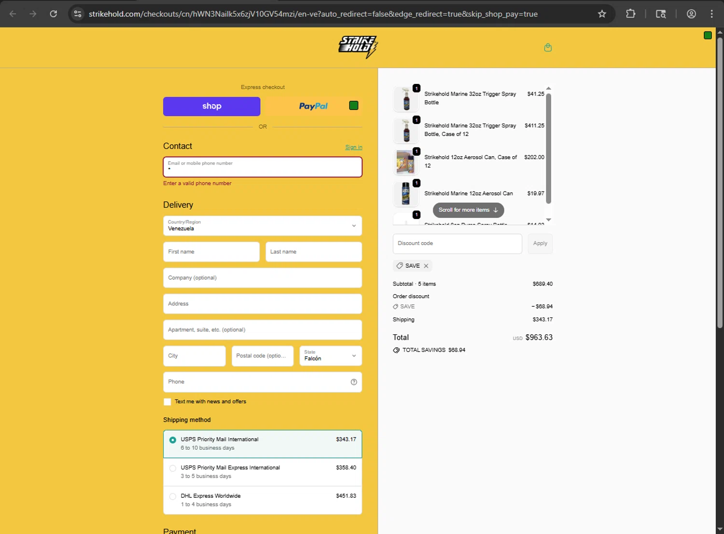Click the Discount code field
Screen dimensions: 724x534
pos(458,244)
